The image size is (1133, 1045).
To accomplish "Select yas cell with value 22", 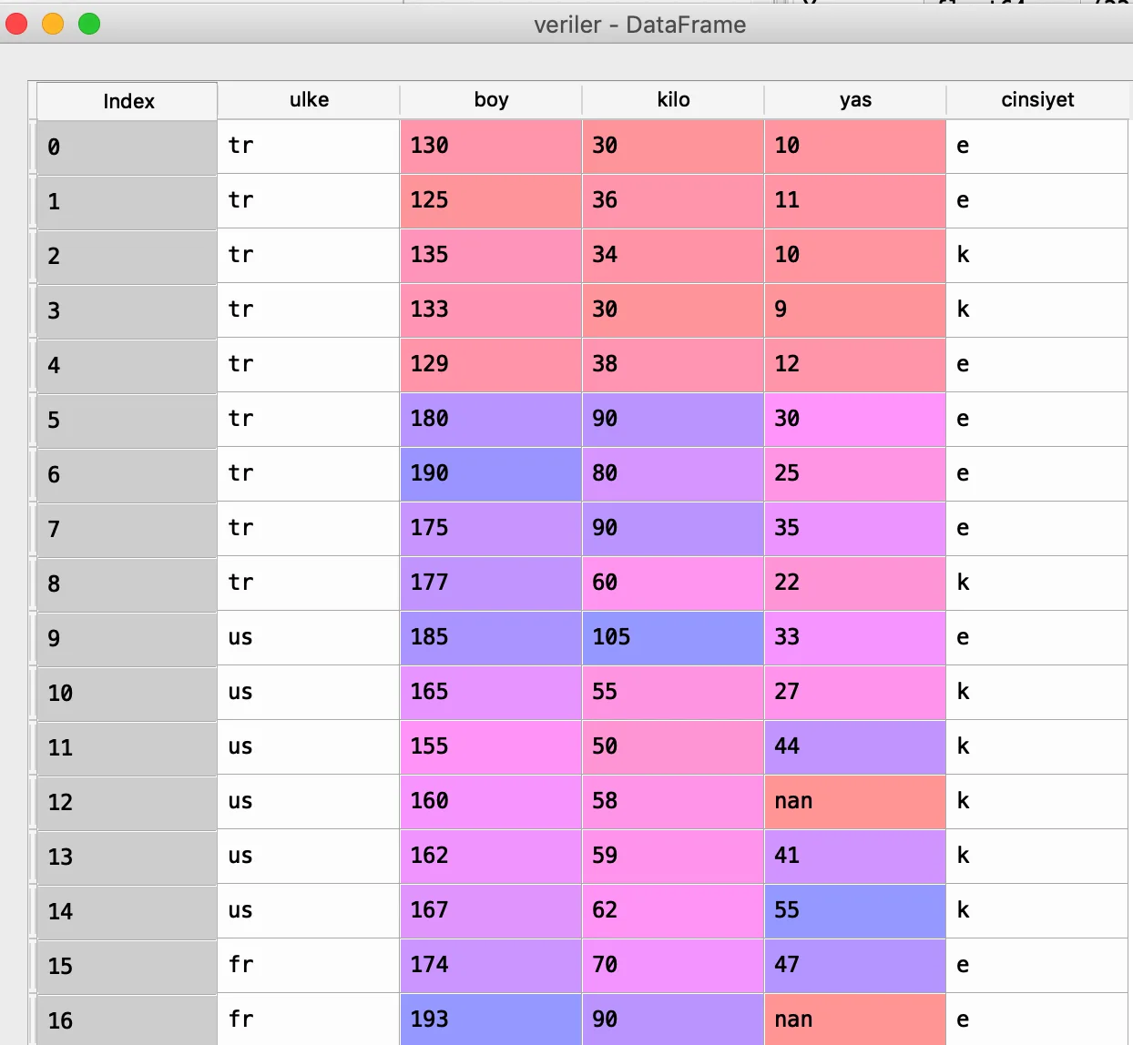I will (x=855, y=583).
